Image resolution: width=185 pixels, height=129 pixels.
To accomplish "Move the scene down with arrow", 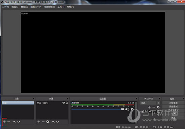I will 18,122.
